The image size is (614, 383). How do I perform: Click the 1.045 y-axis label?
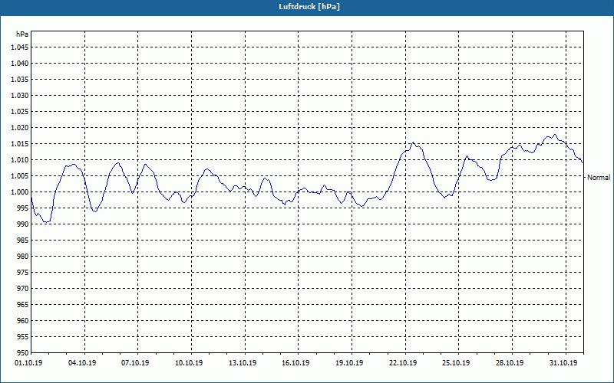(x=20, y=47)
